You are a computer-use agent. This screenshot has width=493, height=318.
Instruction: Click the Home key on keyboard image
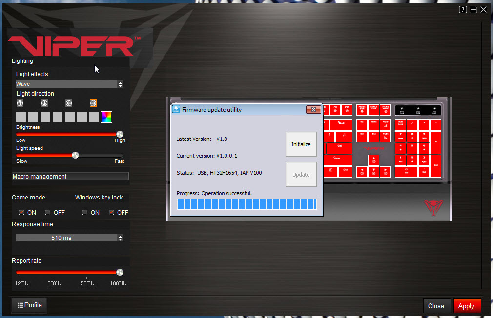click(373, 125)
